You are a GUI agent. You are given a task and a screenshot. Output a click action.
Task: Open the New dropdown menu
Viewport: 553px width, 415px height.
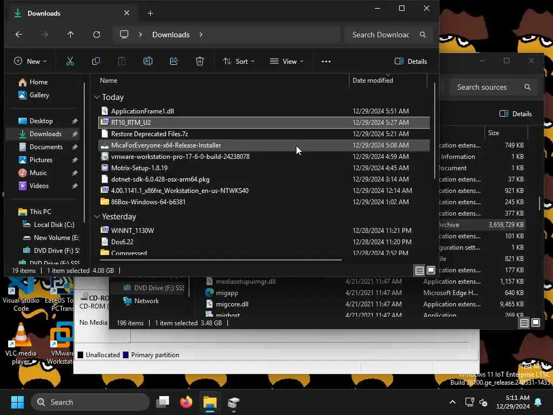(30, 62)
